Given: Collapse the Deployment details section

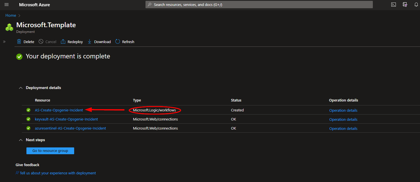Looking at the screenshot, I should coord(20,88).
